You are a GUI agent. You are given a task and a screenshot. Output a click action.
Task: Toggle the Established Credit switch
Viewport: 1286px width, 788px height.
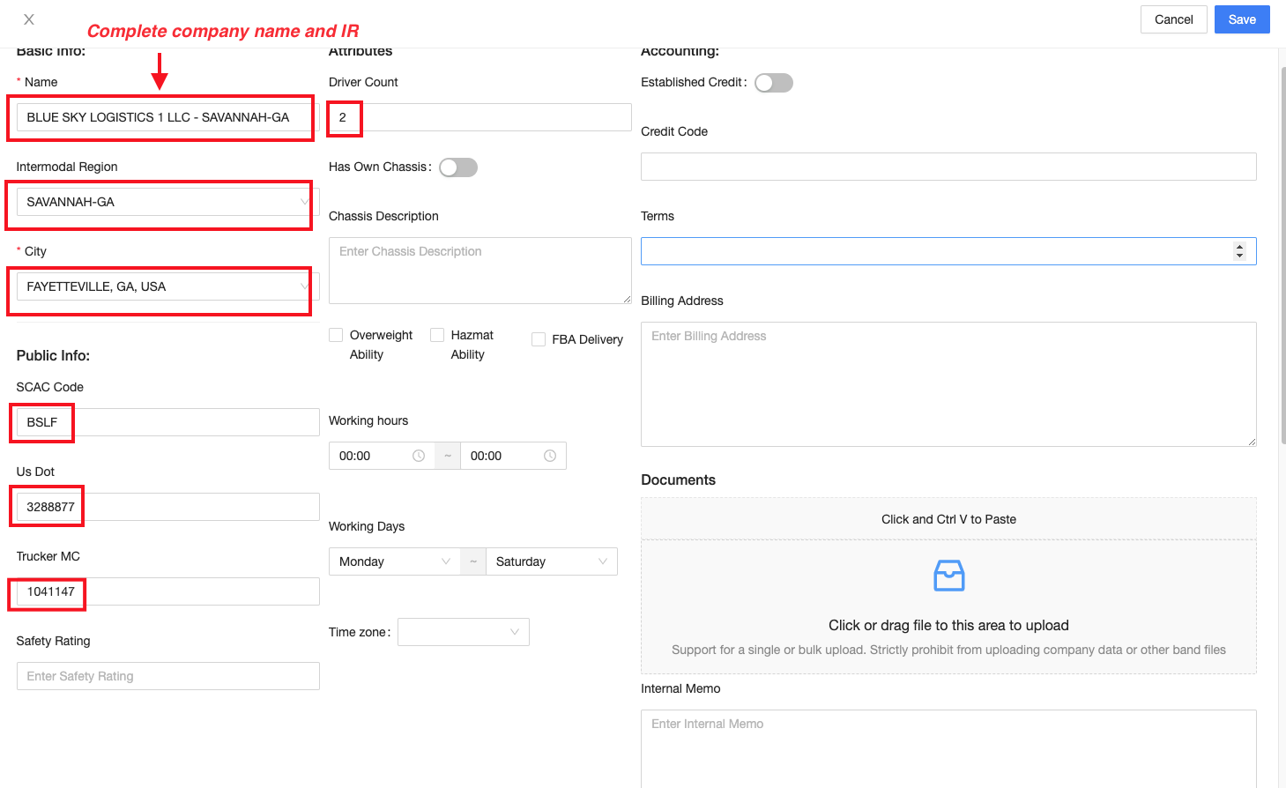click(x=774, y=83)
